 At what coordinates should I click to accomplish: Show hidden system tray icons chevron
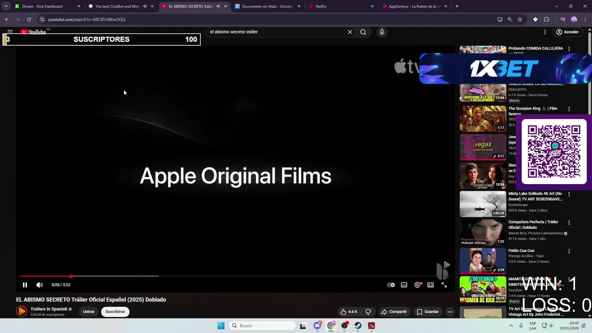(511, 326)
